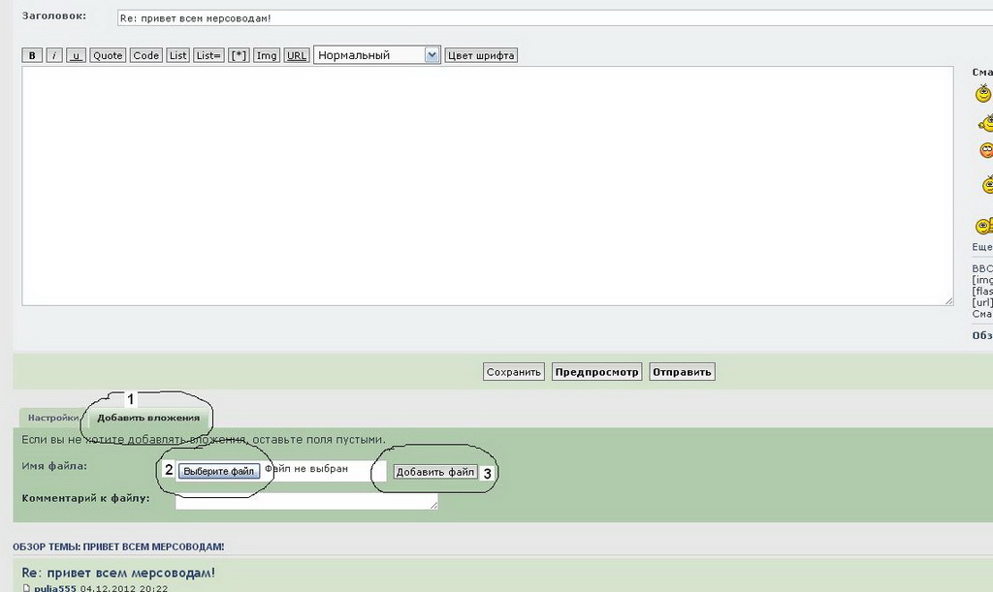
Task: Switch to the Настройки tab
Action: click(52, 418)
